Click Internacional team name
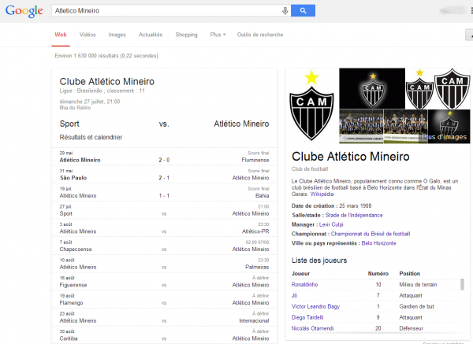The image size is (473, 344). coord(254,320)
